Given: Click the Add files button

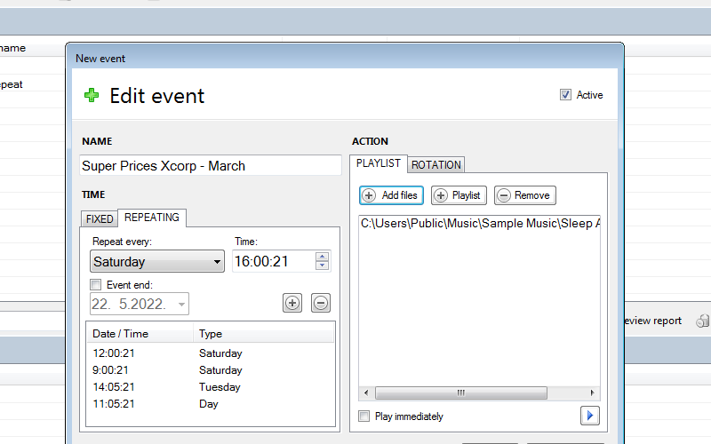Looking at the screenshot, I should [x=391, y=195].
